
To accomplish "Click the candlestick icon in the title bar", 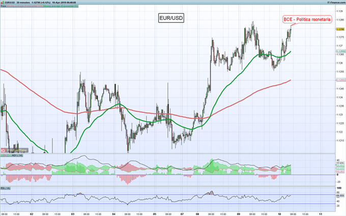I will [x=3, y=3].
